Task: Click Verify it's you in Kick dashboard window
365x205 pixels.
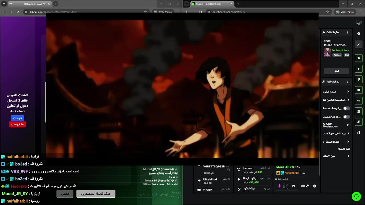Action: click(x=345, y=12)
